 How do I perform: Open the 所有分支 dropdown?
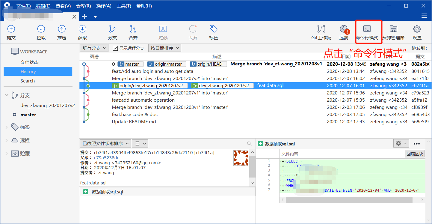click(94, 48)
